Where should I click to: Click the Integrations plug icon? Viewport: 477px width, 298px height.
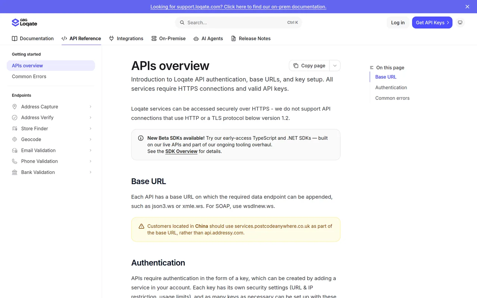(111, 38)
